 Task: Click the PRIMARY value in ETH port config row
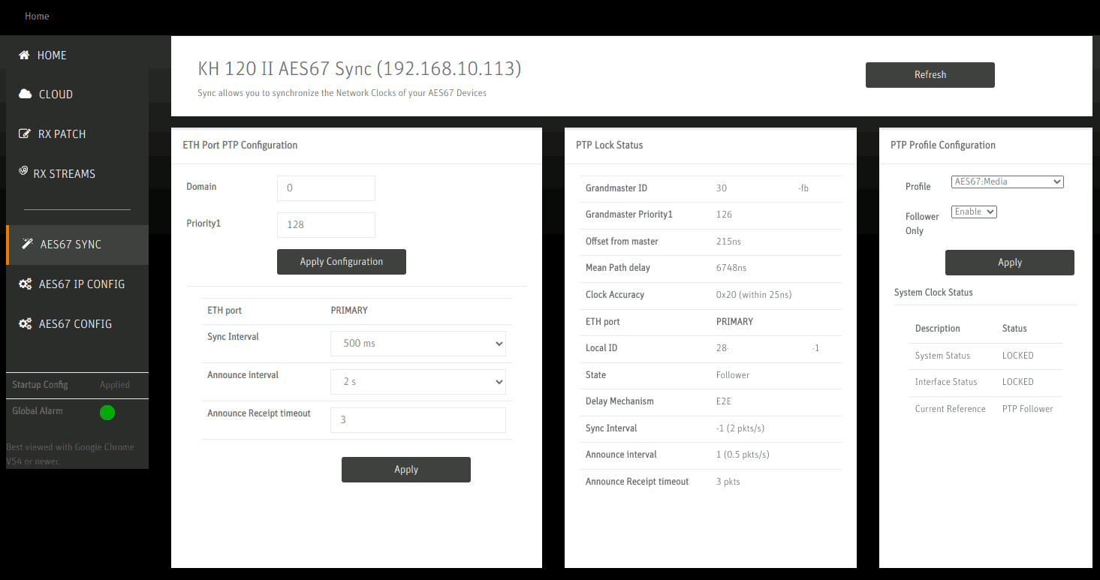click(349, 311)
